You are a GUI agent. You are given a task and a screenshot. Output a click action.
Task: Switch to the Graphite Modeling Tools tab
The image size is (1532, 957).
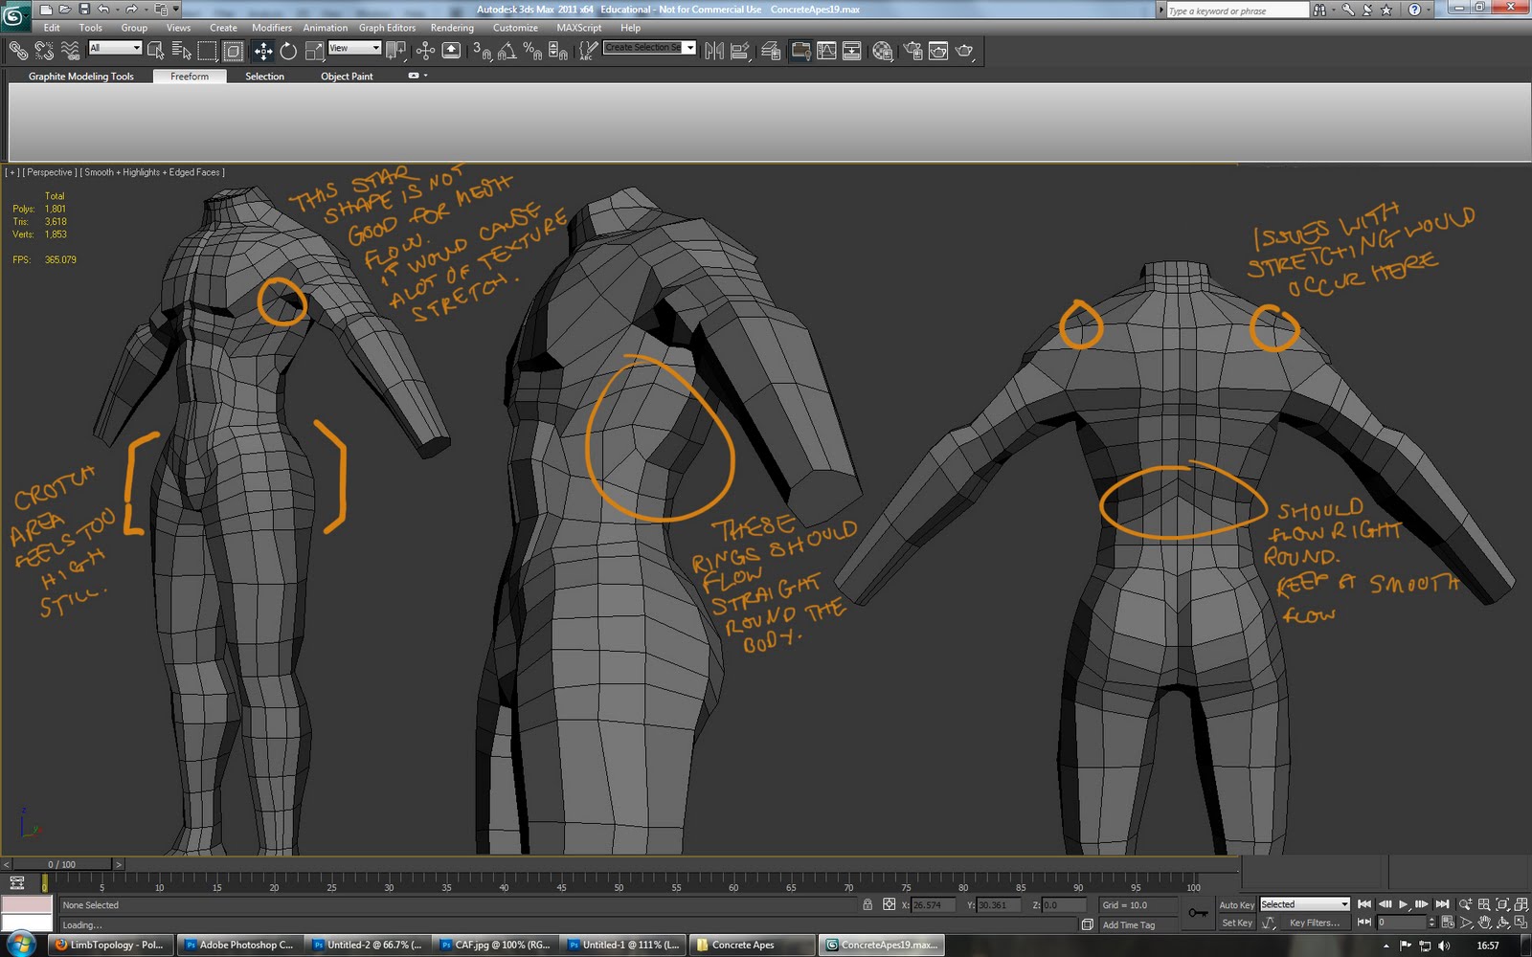80,76
